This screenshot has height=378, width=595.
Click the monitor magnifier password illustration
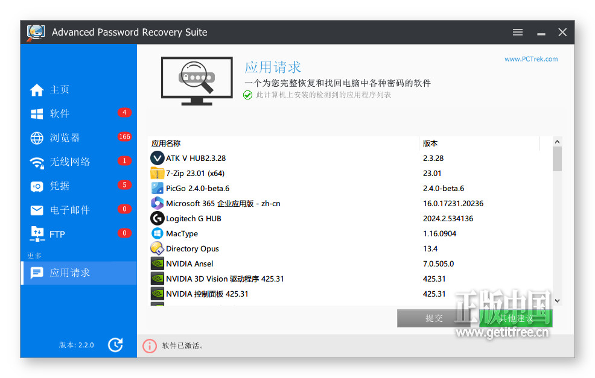(x=197, y=81)
